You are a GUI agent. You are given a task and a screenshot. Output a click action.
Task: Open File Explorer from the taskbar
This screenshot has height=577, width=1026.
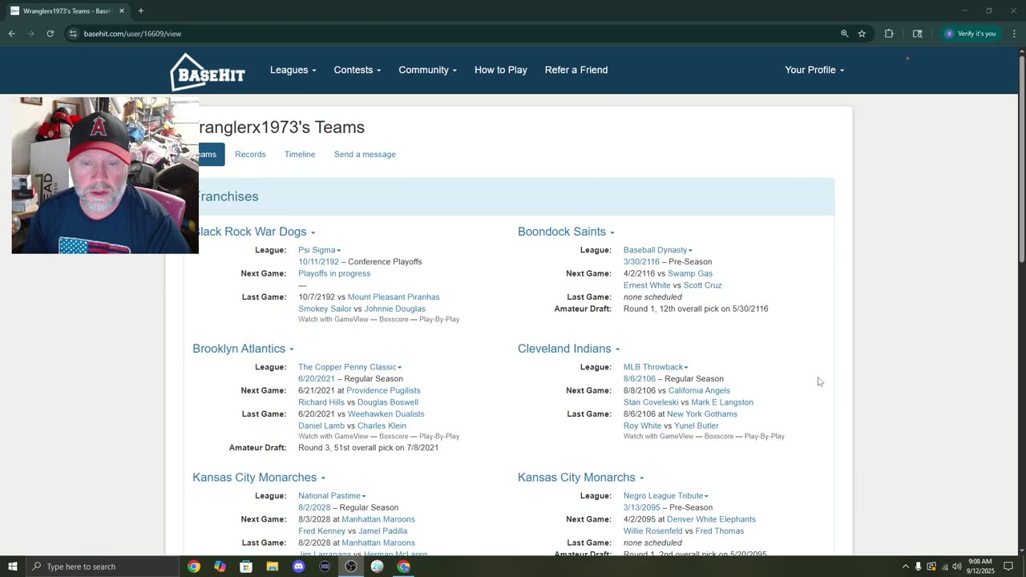coord(273,567)
